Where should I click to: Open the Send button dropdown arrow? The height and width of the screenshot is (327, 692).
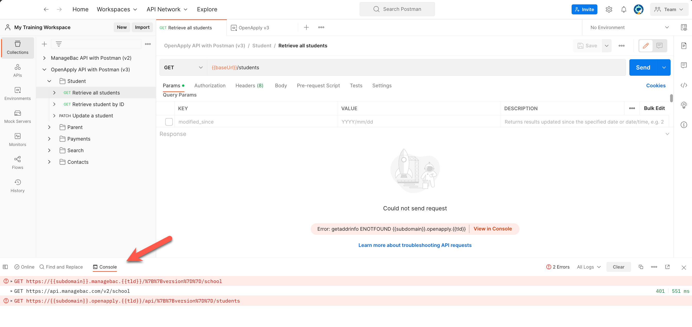664,67
